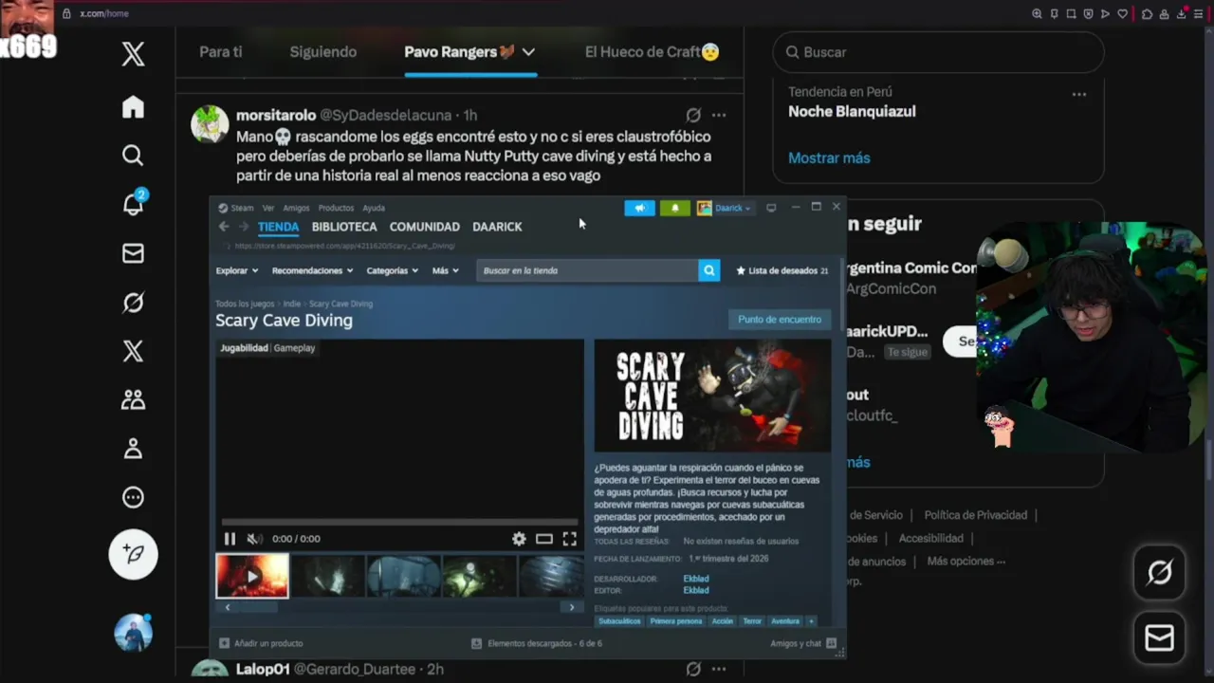Open More circle icon in X sidebar
This screenshot has width=1214, height=683.
click(133, 497)
